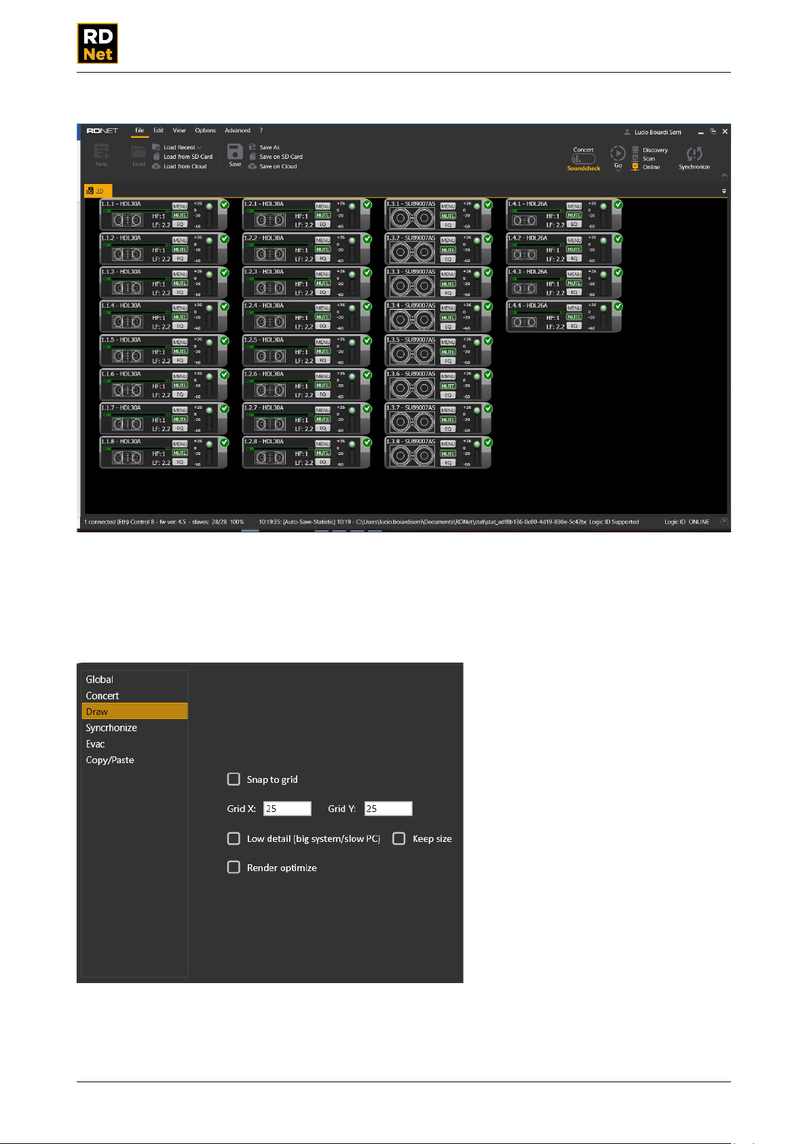Select Concert in the settings list
The height and width of the screenshot is (1144, 809).
tap(134, 696)
